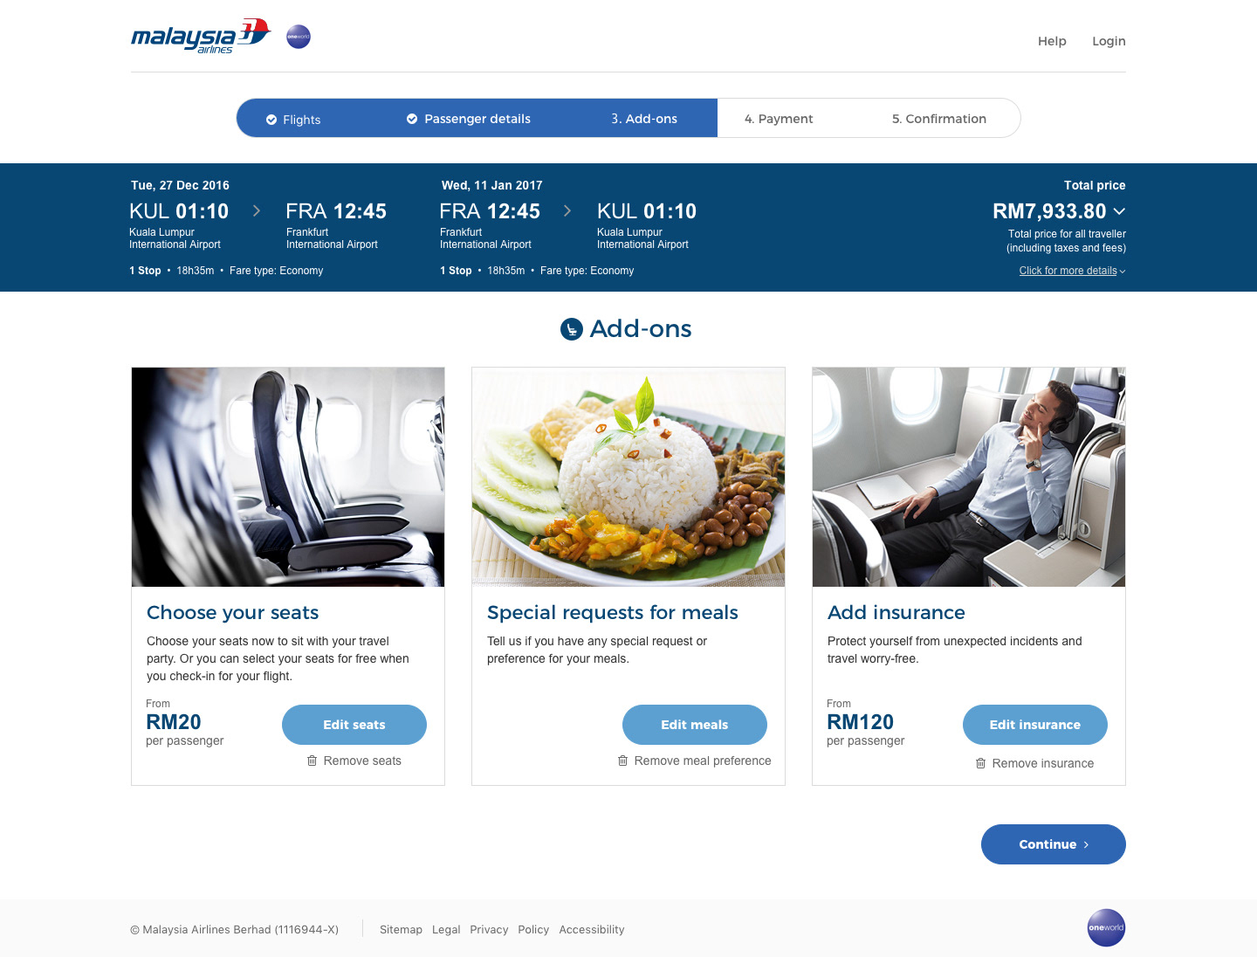1257x957 pixels.
Task: Expand total price RM7,933.80 chevron
Action: coord(1119,211)
